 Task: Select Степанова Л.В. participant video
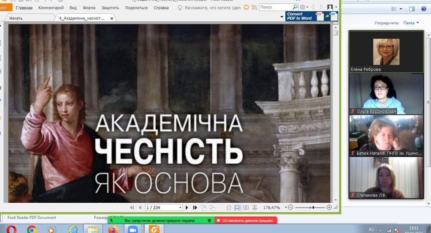point(386,178)
